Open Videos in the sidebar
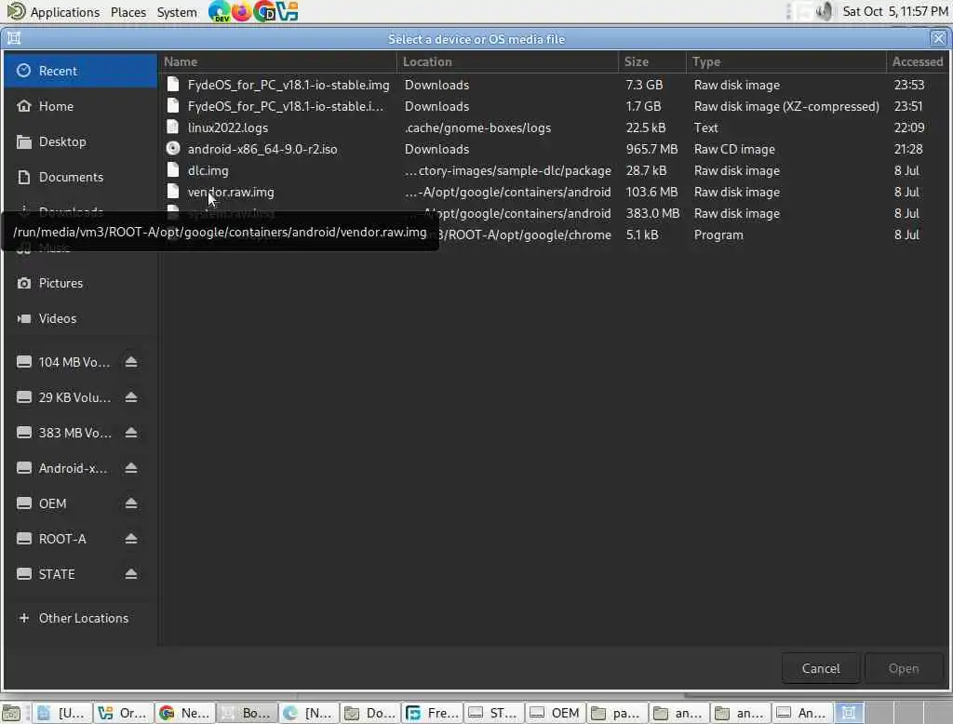 pos(80,318)
